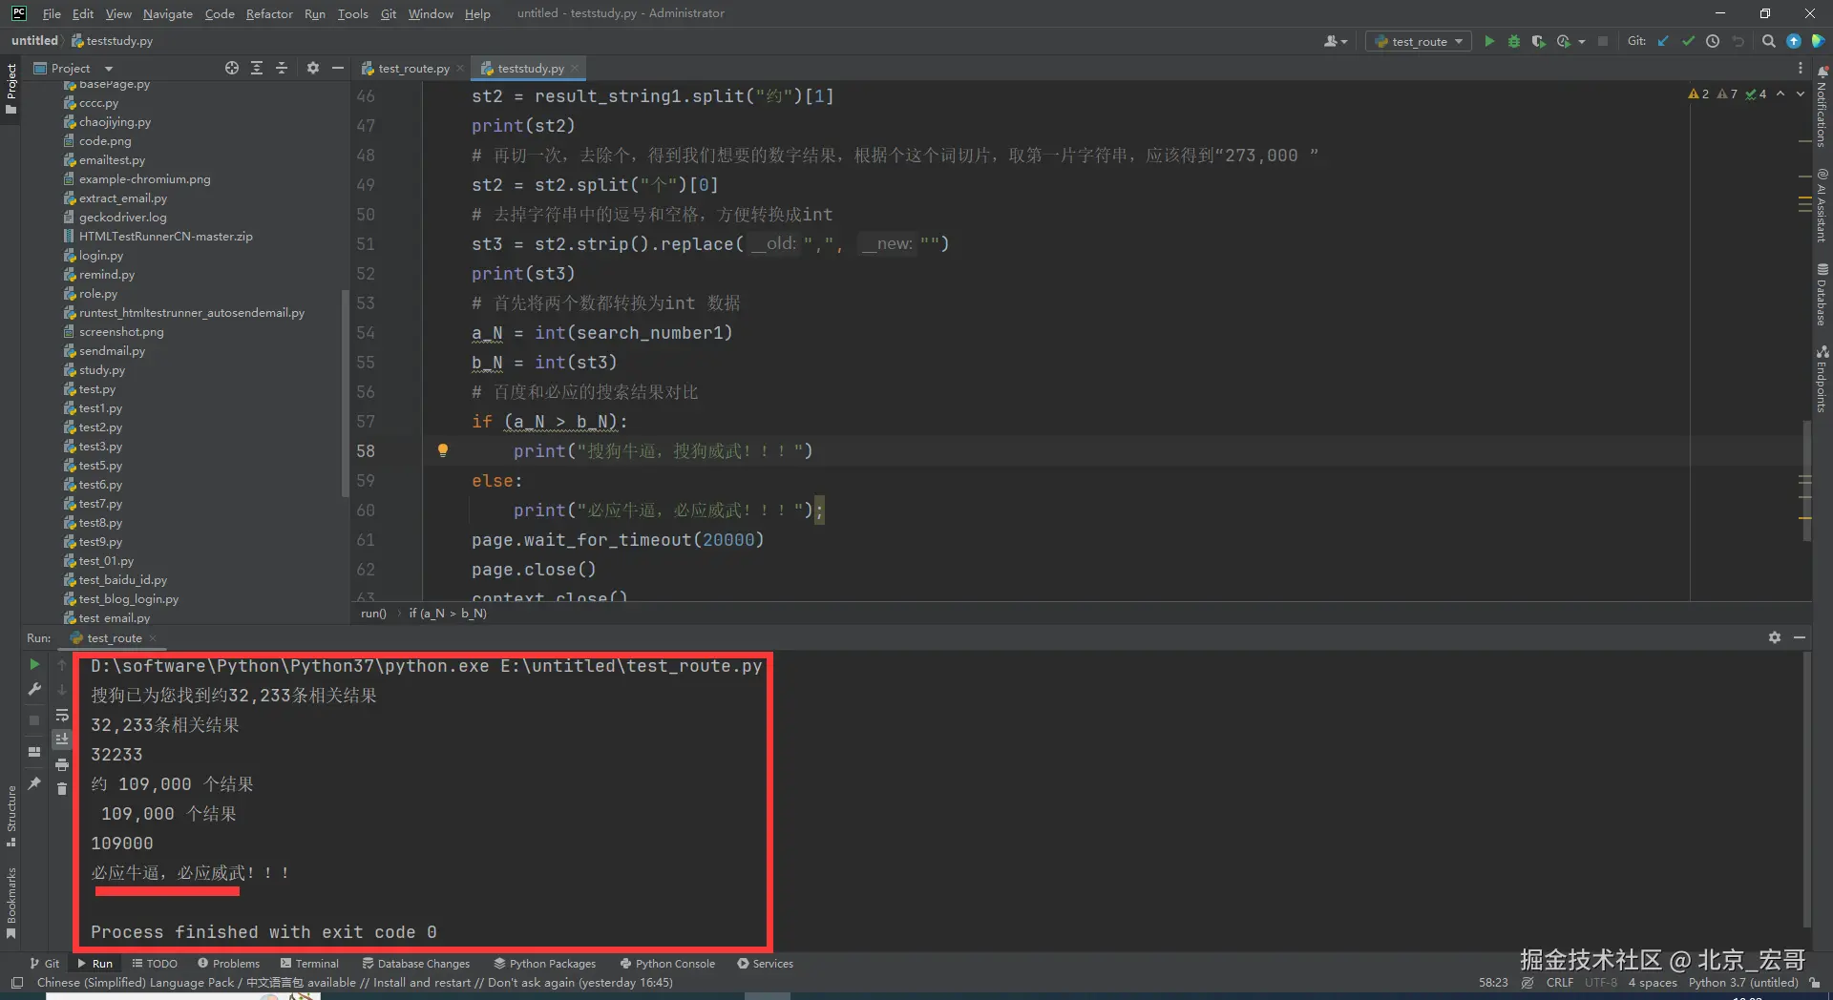The height and width of the screenshot is (1000, 1833).
Task: Open the Navigate menu
Action: (168, 13)
